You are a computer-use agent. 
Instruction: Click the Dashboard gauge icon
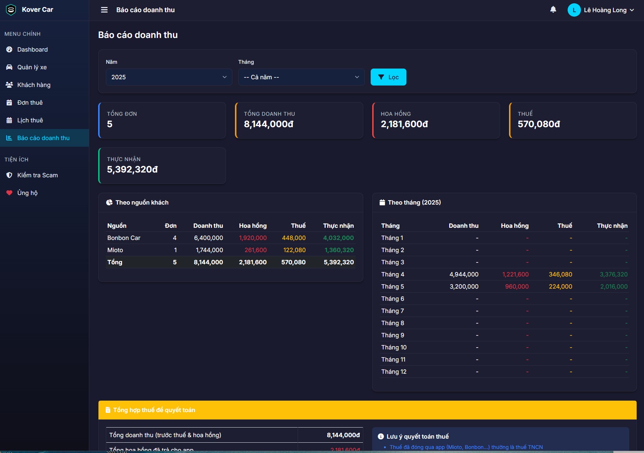9,49
